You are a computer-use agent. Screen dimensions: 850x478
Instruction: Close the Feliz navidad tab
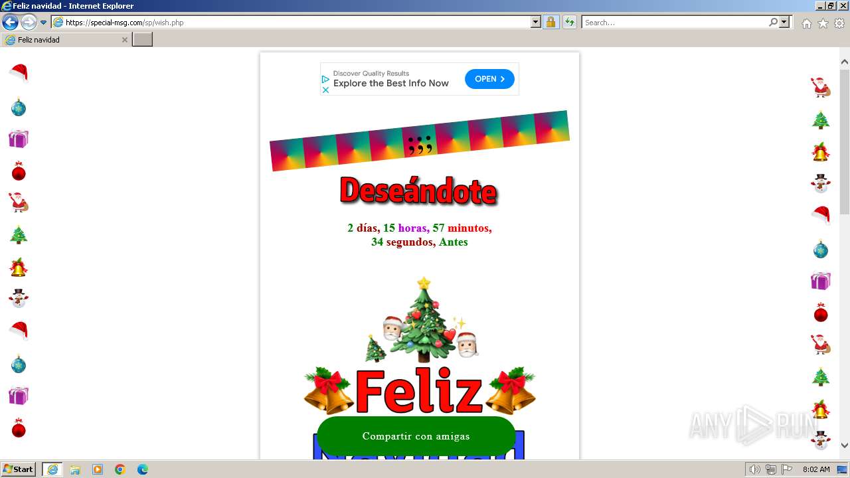click(124, 40)
